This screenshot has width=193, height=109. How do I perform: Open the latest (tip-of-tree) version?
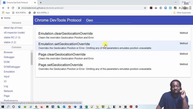(13, 28)
